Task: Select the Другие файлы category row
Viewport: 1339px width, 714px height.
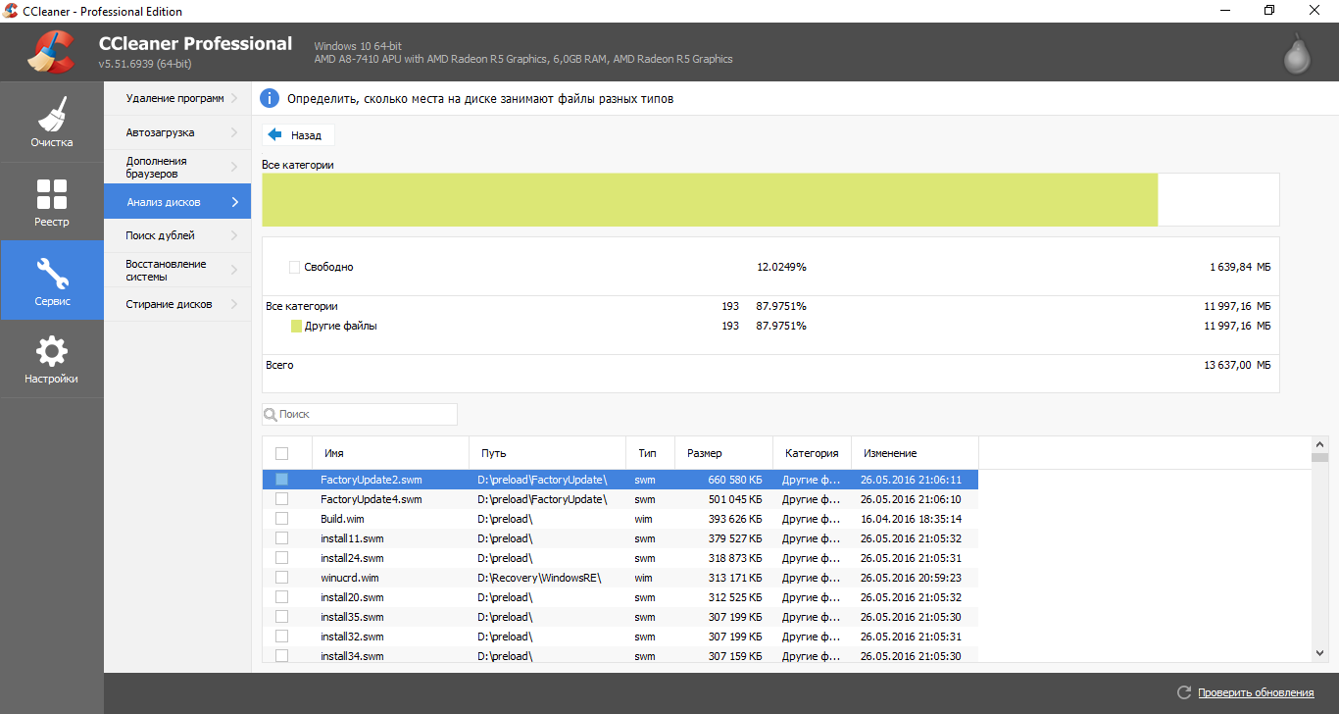Action: (770, 326)
